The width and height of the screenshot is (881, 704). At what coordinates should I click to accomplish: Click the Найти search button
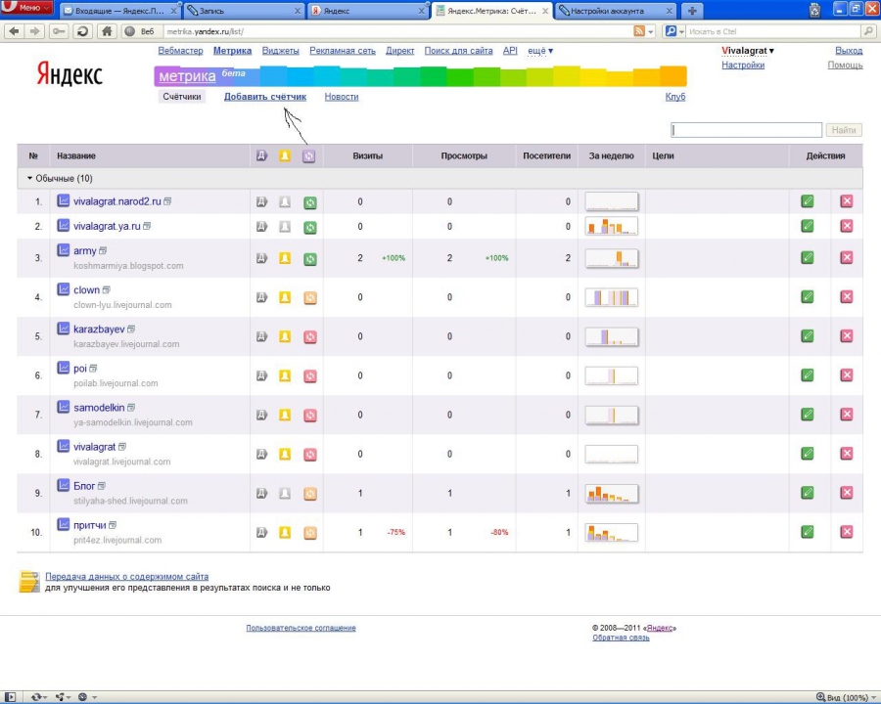point(844,130)
